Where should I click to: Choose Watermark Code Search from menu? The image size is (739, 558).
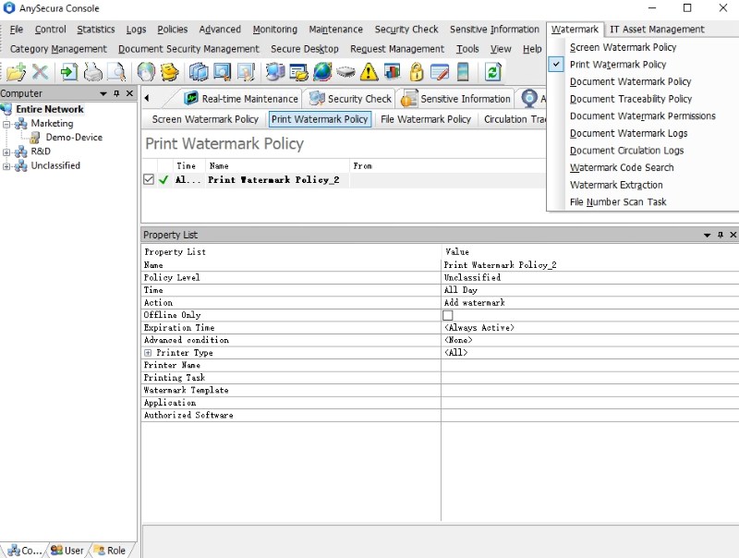[x=621, y=167]
